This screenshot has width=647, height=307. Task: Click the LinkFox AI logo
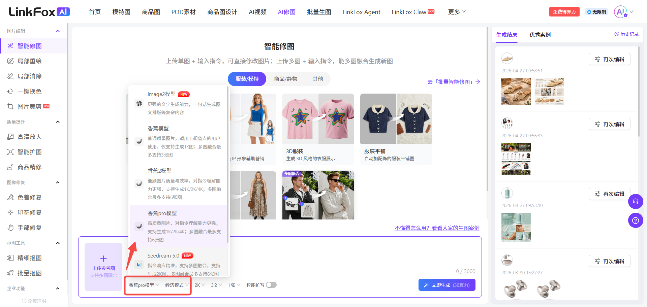(39, 12)
